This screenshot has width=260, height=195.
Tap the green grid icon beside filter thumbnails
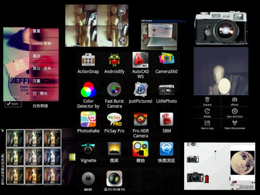(72, 157)
